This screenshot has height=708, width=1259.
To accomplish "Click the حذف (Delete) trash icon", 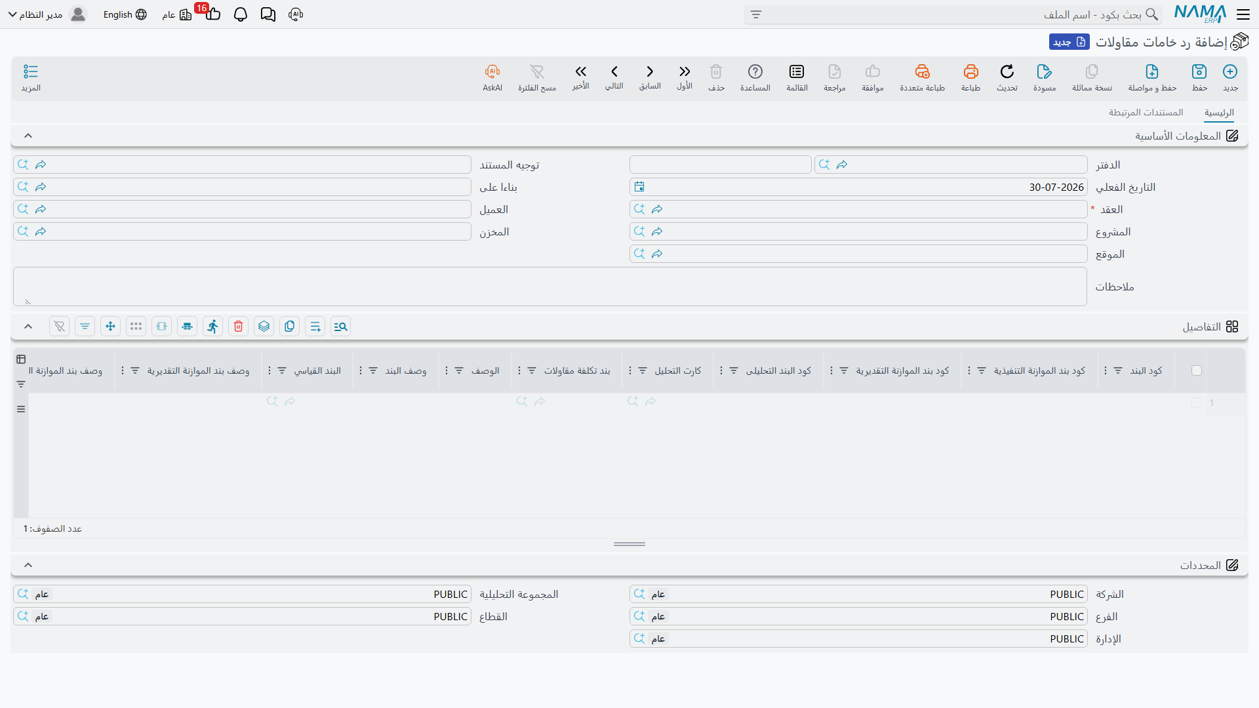I will tap(716, 71).
